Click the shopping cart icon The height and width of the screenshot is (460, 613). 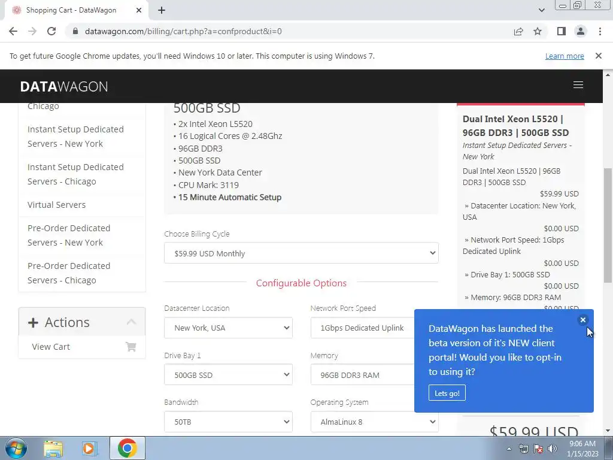coord(131,347)
